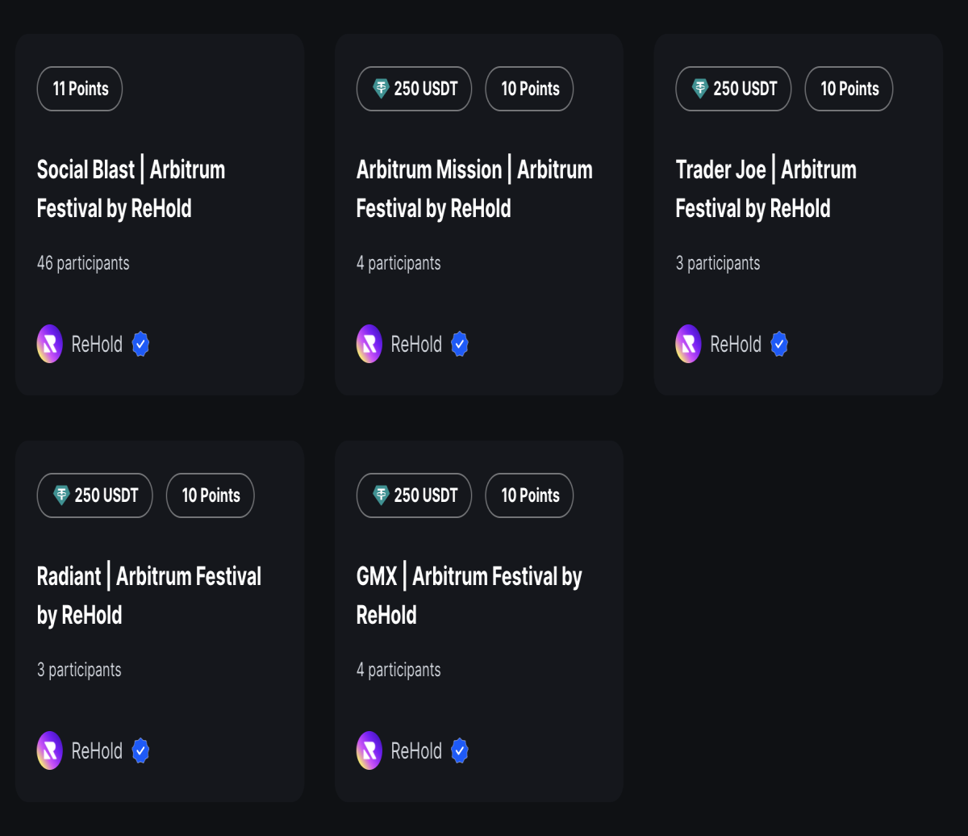Click ReHold avatar icon in Social Blast card
This screenshot has height=836, width=968.
(50, 344)
